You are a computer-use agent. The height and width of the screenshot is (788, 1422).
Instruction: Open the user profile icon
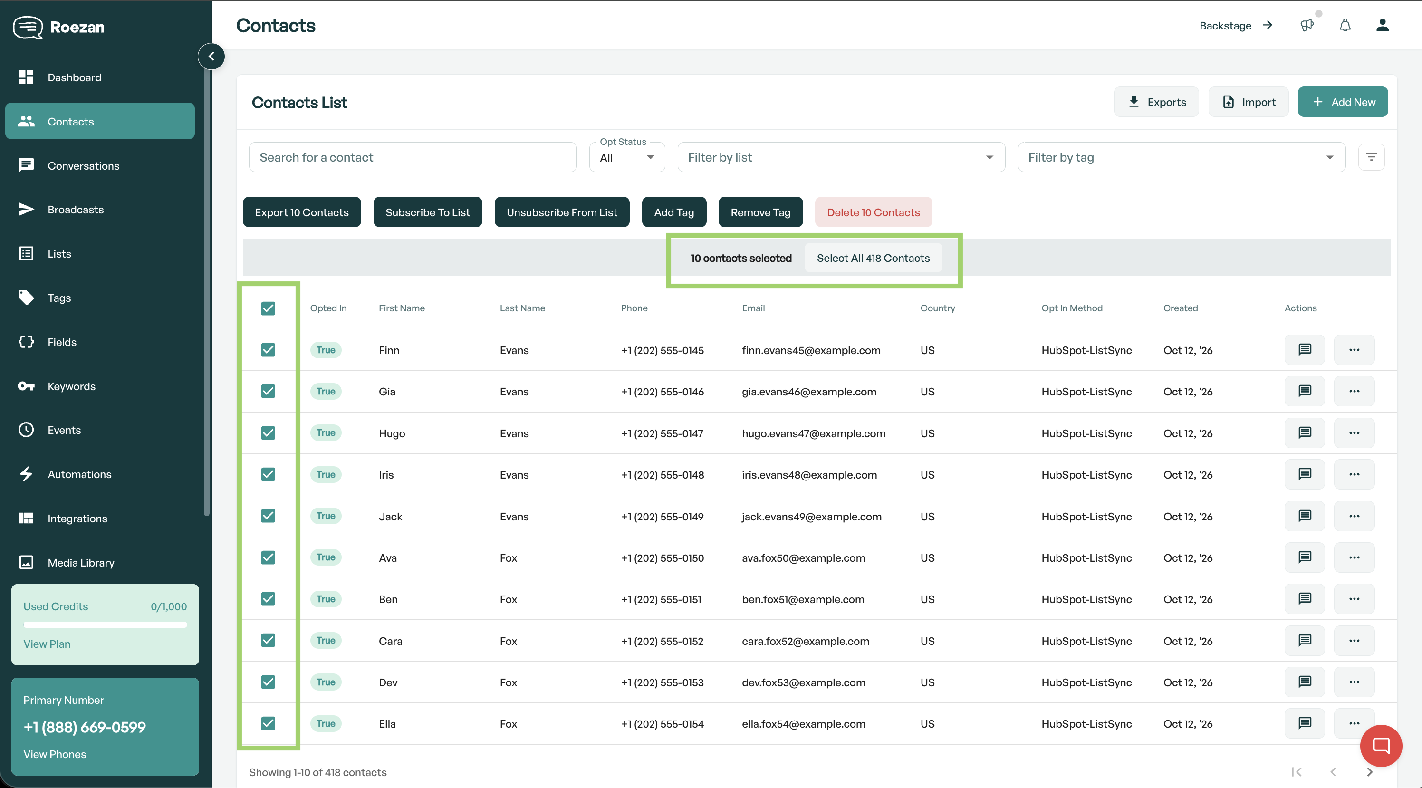point(1382,25)
